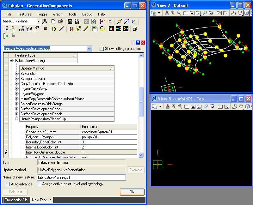Open a file with the yellow folder icon
The image size is (253, 205).
[60, 21]
